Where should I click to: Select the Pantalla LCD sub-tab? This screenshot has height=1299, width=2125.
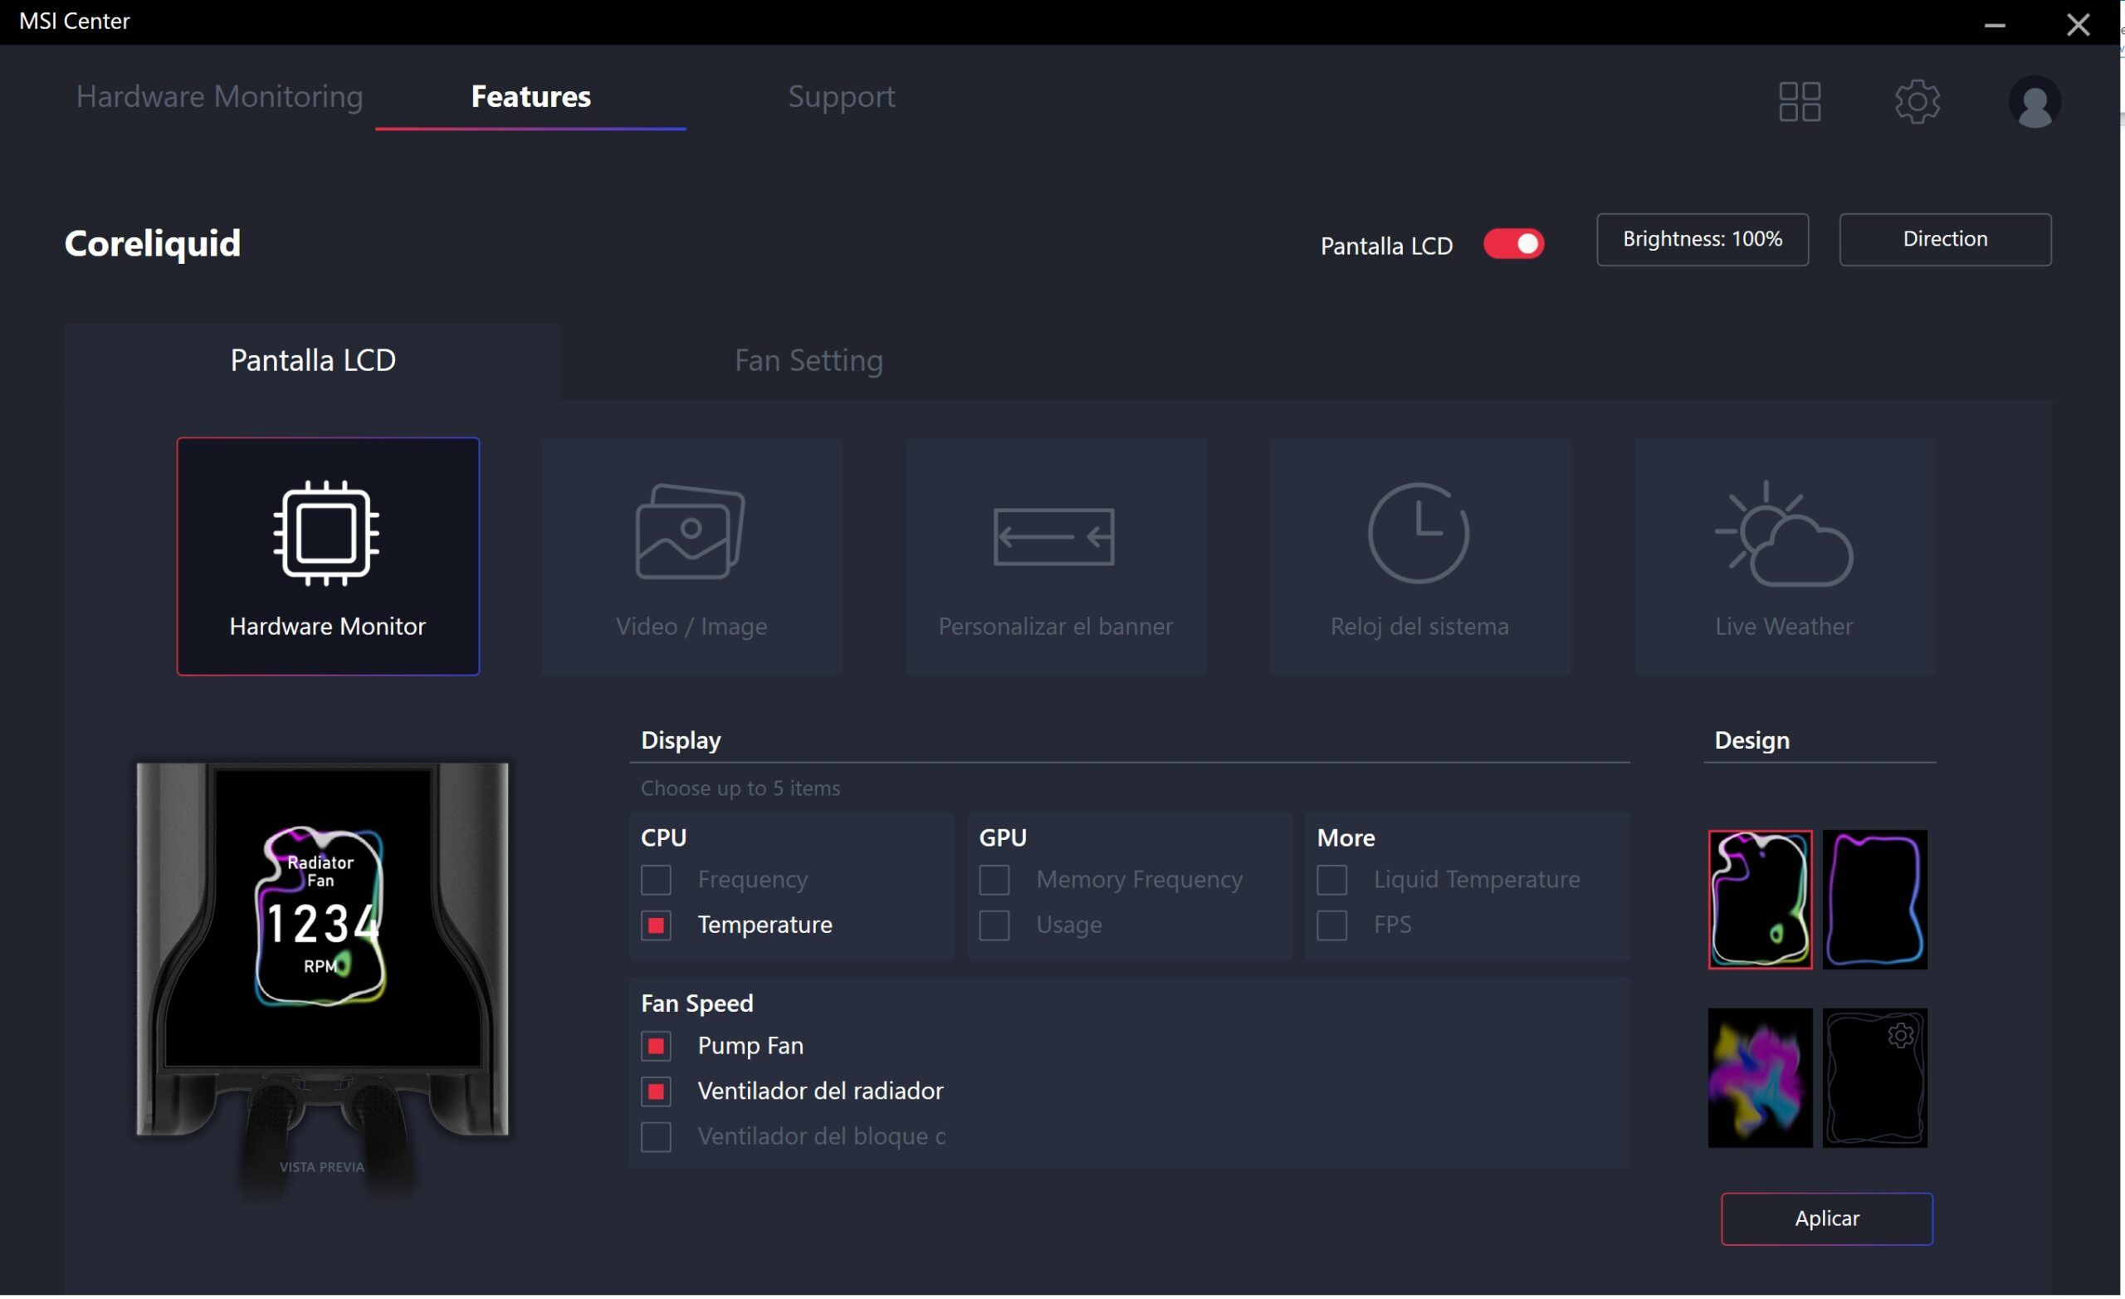pyautogui.click(x=313, y=360)
